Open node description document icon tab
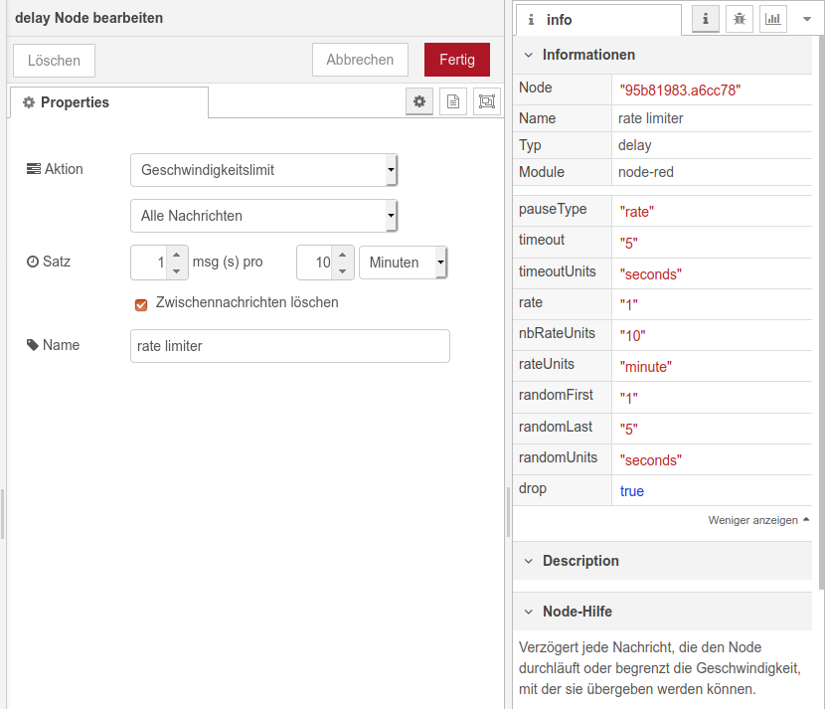The height and width of the screenshot is (709, 825). click(453, 101)
